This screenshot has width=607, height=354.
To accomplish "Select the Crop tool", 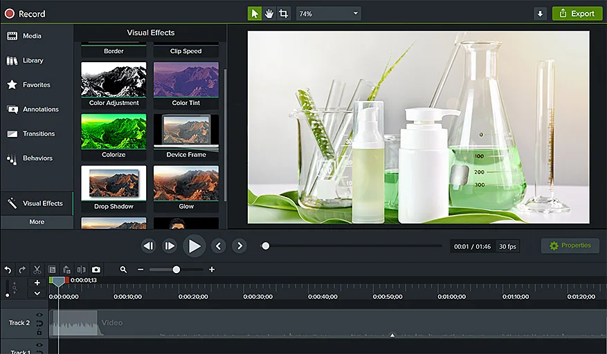I will click(x=283, y=14).
